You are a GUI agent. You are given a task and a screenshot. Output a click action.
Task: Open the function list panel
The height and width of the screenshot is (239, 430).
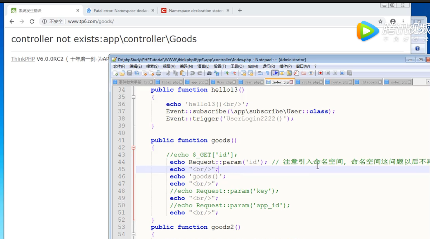[296, 73]
